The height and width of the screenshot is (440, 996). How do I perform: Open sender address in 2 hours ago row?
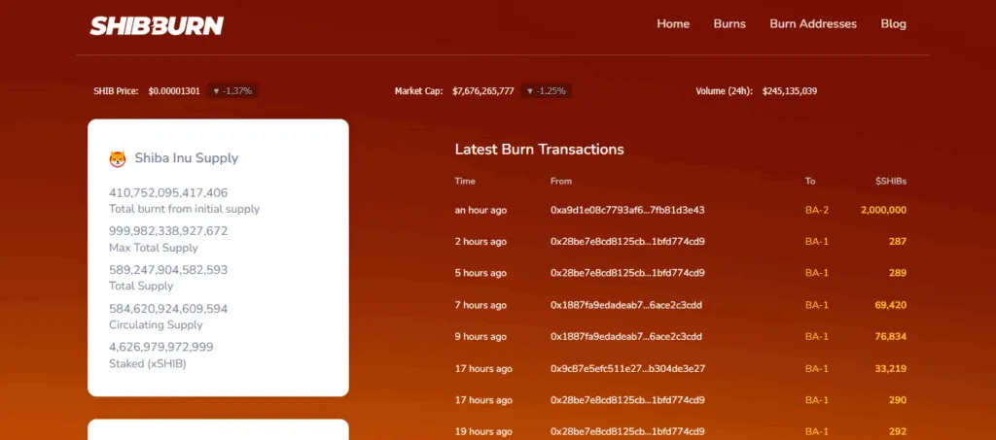coord(627,242)
